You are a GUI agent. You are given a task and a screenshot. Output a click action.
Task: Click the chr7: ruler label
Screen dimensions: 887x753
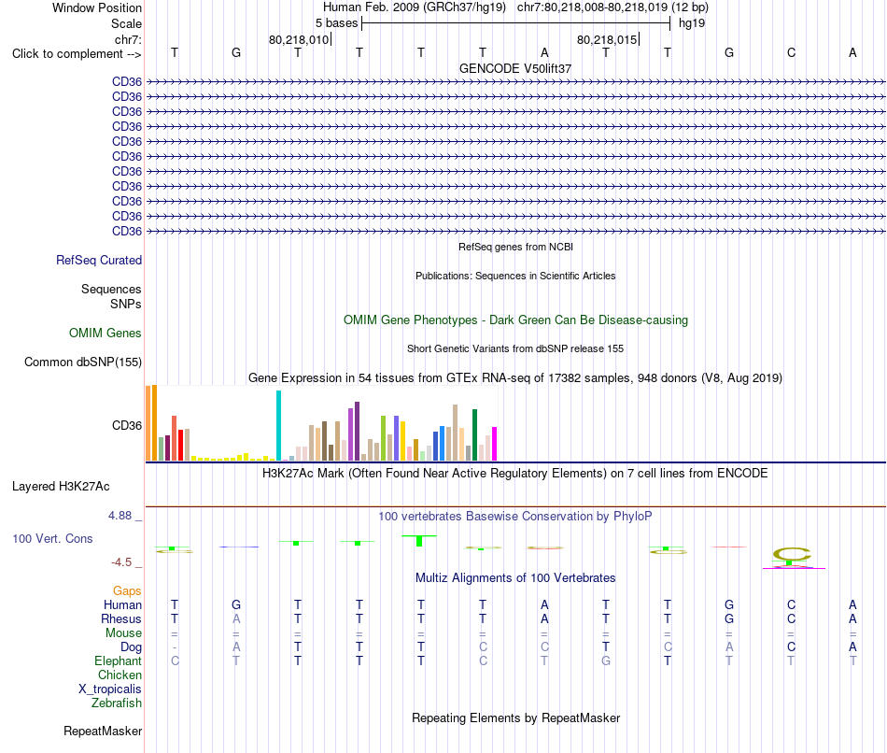pyautogui.click(x=128, y=39)
